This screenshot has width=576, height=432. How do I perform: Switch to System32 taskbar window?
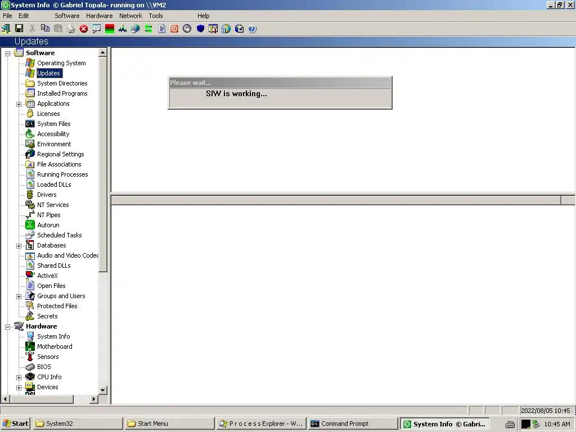tap(78, 424)
